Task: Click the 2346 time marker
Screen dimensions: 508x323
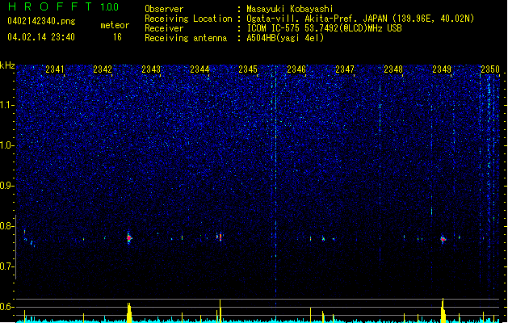Action: [296, 69]
